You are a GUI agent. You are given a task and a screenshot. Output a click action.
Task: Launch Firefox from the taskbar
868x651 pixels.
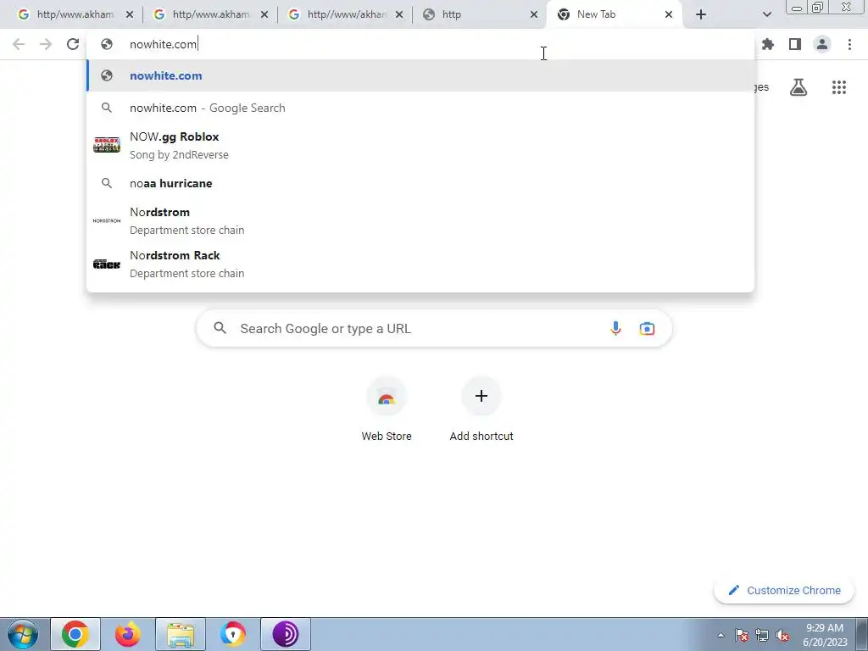[x=128, y=634]
